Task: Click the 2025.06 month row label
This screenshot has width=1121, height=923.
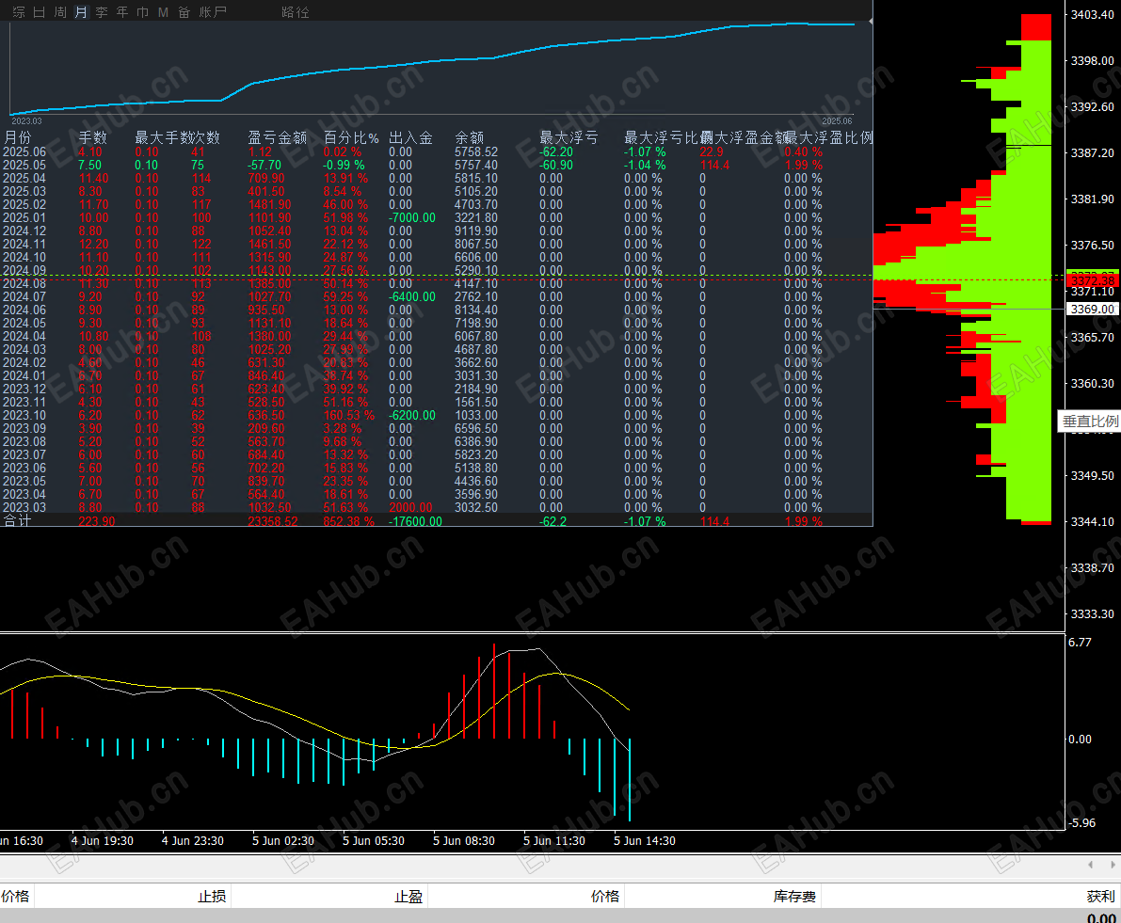Action: [x=24, y=152]
